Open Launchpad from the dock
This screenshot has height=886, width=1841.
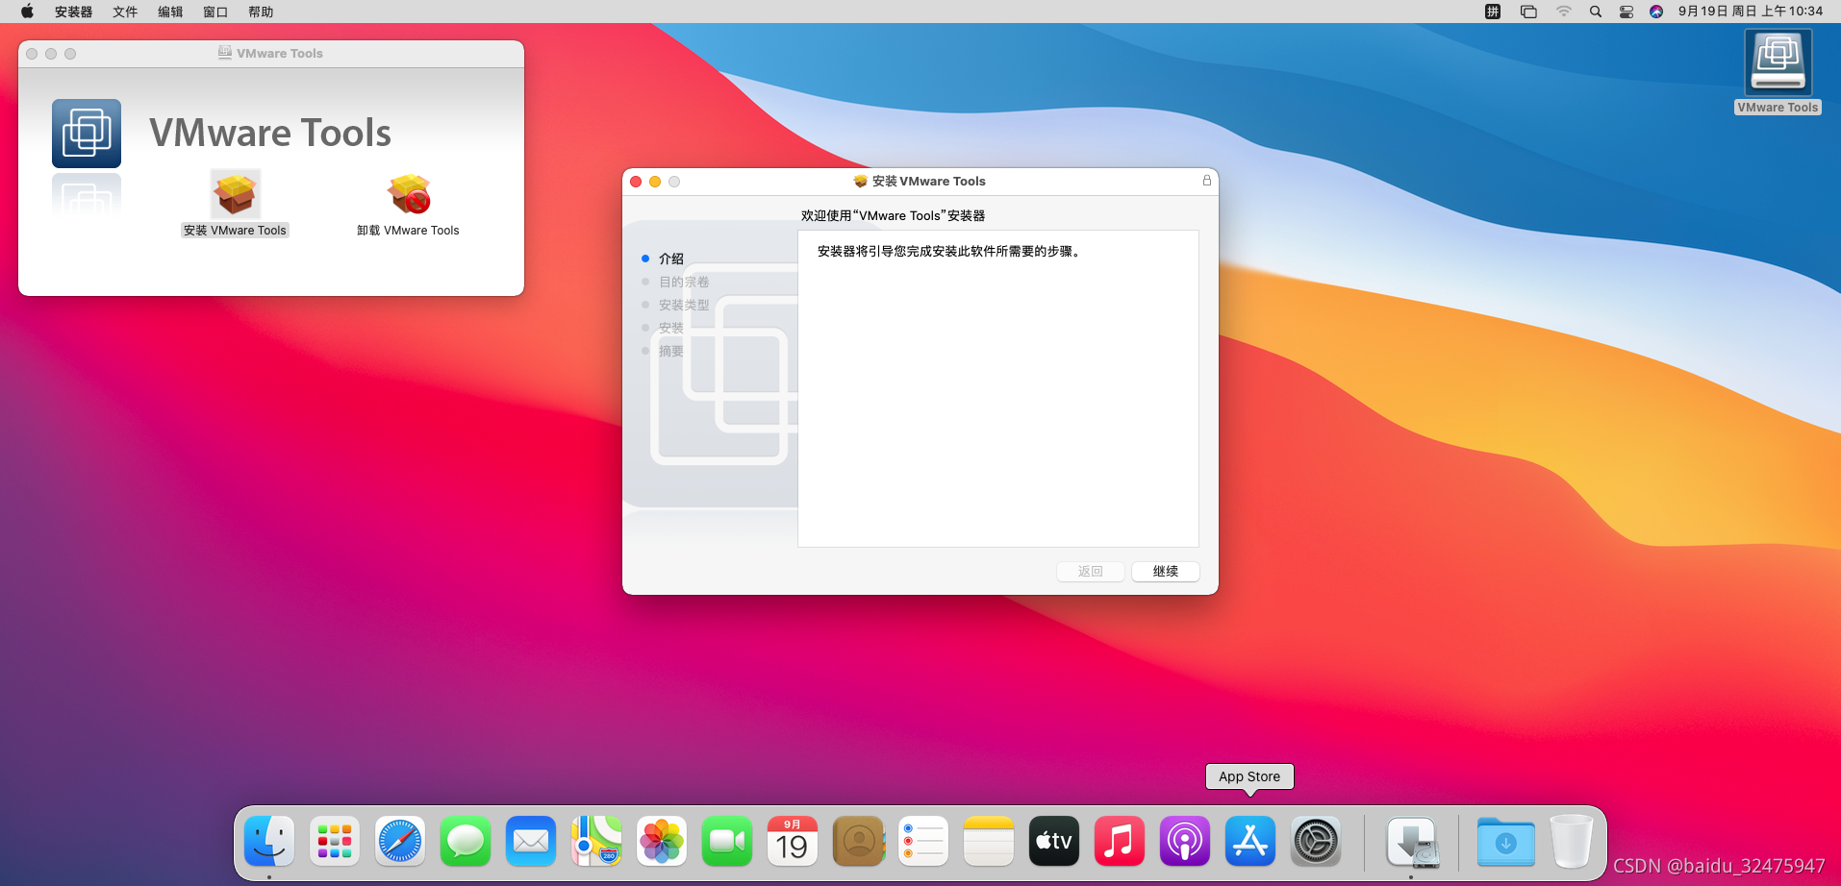(335, 842)
